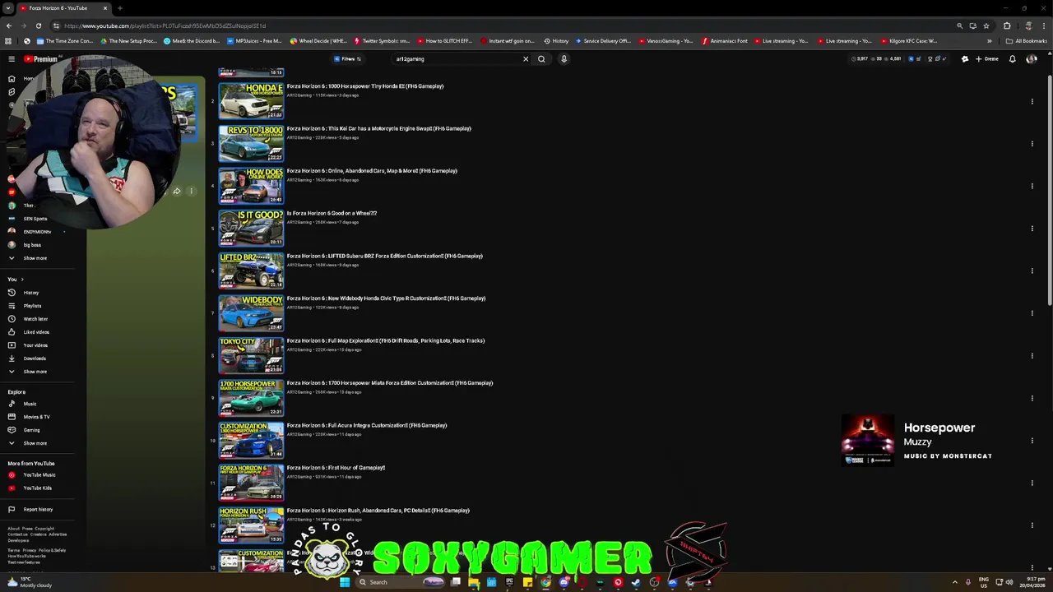The width and height of the screenshot is (1053, 592).
Task: Open Horizon Rush, Abandoned Cars, PC Details video
Action: click(x=378, y=511)
